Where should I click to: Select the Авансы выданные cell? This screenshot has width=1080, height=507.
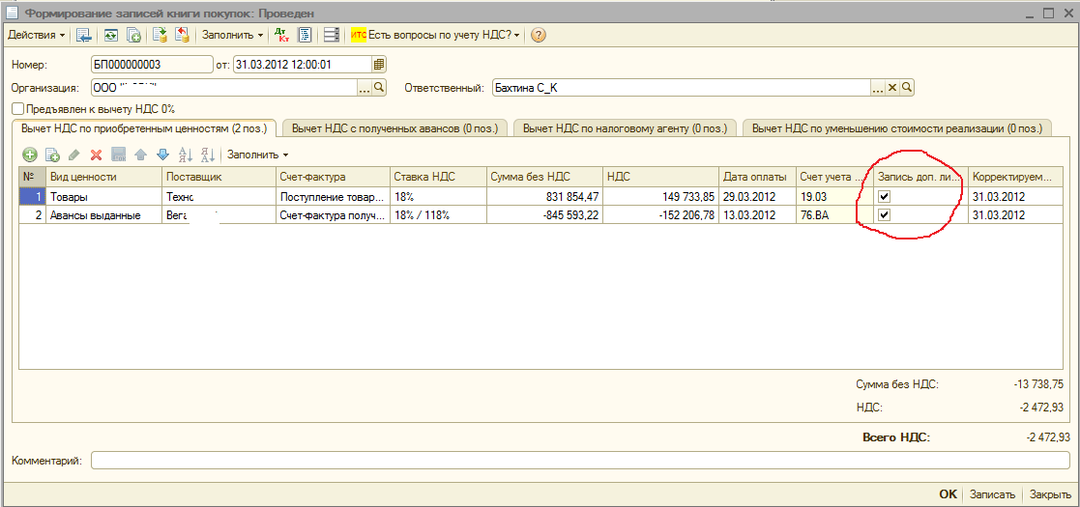(x=103, y=214)
